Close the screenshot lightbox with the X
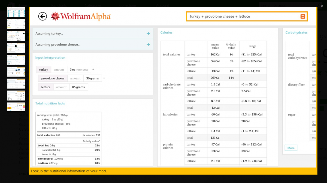 [x=322, y=6]
